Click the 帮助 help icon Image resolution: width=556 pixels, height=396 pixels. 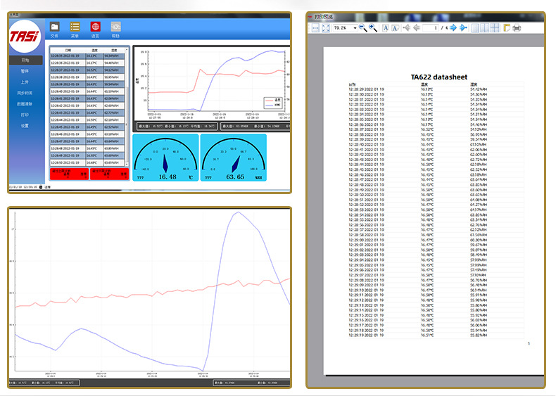(x=115, y=27)
